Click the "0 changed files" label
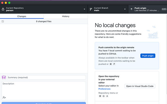This screenshot has height=104, width=167. 44,21
